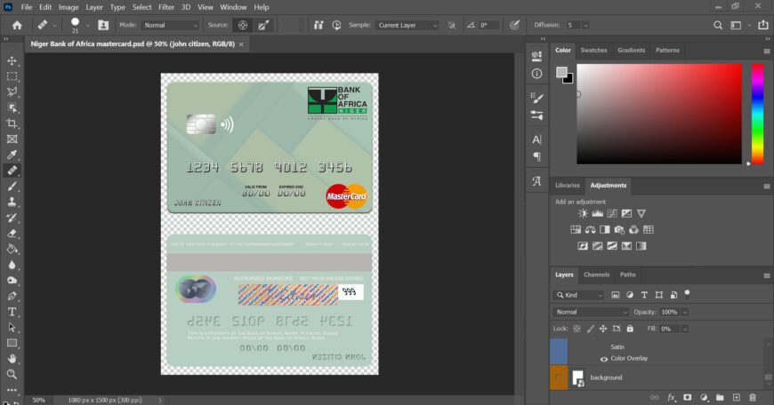Viewport: 774px width, 405px height.
Task: Toggle the shape layer filter
Action: (x=659, y=295)
